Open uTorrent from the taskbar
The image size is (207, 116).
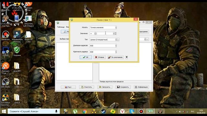[75, 111]
